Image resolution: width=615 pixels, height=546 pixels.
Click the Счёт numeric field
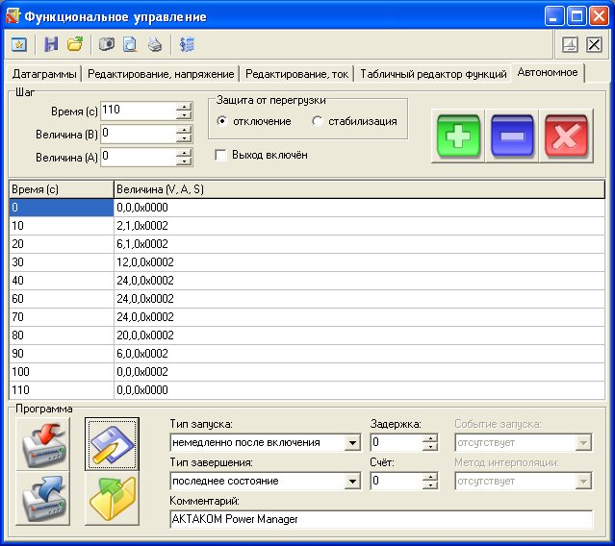(x=397, y=481)
